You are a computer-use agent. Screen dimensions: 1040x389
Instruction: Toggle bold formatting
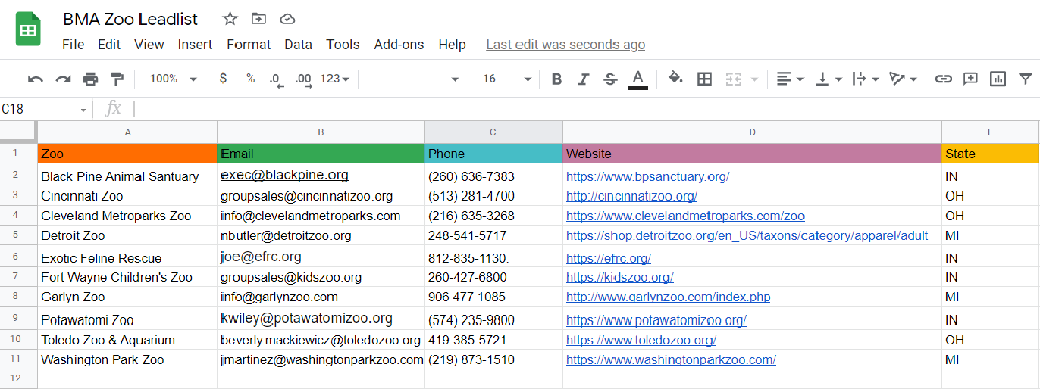556,79
